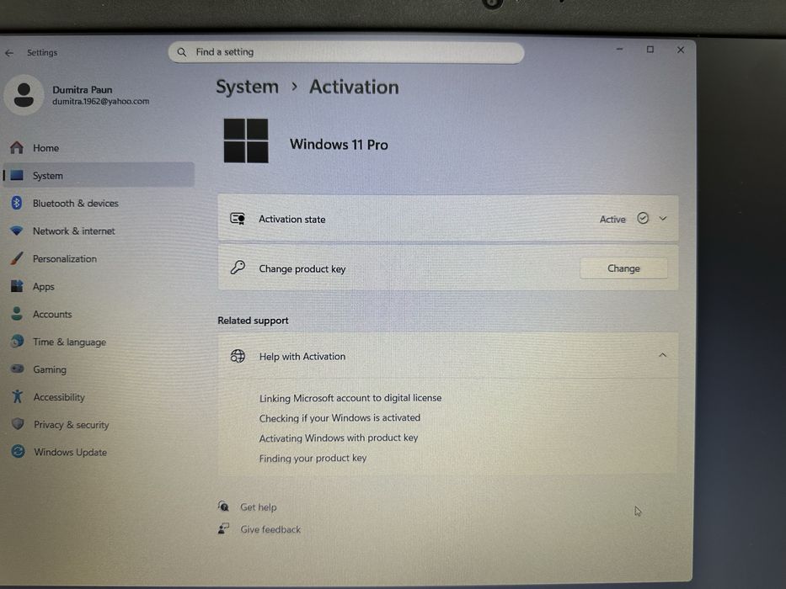Click the System monitor icon
The height and width of the screenshot is (589, 786).
(x=17, y=175)
